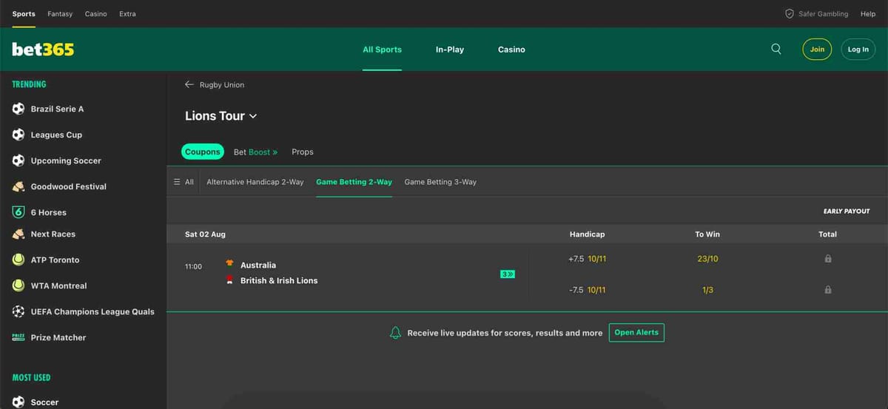Click the Join button
This screenshot has width=888, height=409.
(x=817, y=50)
